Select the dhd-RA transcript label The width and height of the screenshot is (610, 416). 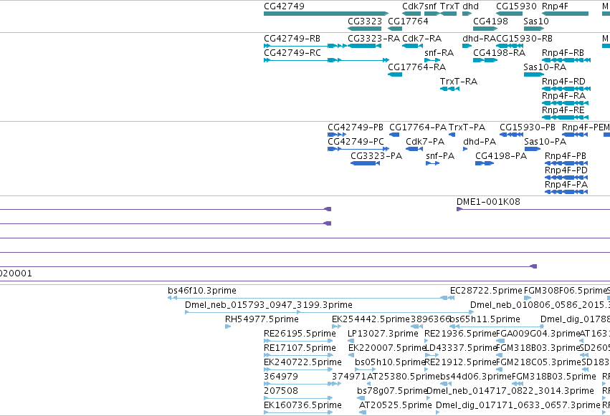point(479,39)
